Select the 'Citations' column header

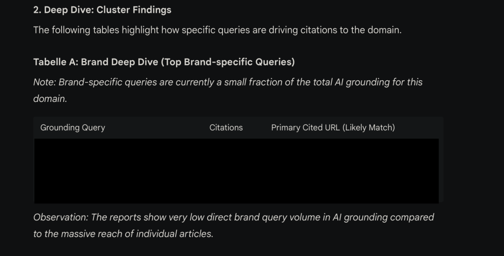(x=226, y=128)
